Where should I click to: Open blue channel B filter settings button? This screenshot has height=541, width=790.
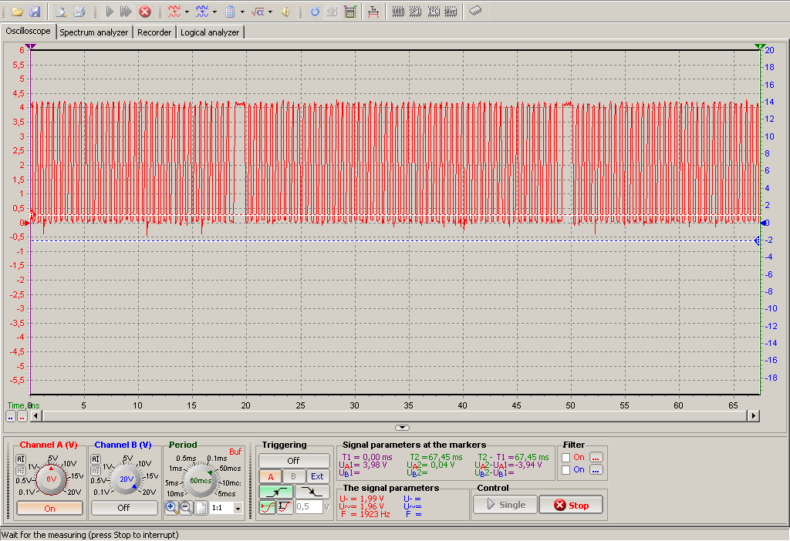(596, 470)
